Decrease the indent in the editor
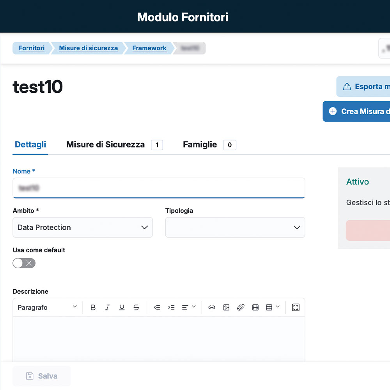Image resolution: width=390 pixels, height=390 pixels. [157, 308]
